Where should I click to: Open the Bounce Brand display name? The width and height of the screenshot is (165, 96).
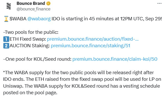pos(31,4)
